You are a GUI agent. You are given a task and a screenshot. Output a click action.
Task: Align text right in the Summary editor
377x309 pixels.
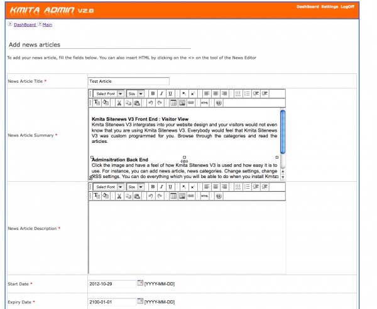click(x=224, y=93)
